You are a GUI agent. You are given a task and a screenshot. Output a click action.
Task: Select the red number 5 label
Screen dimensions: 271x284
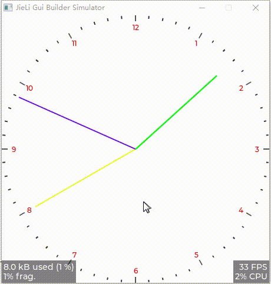(x=196, y=255)
